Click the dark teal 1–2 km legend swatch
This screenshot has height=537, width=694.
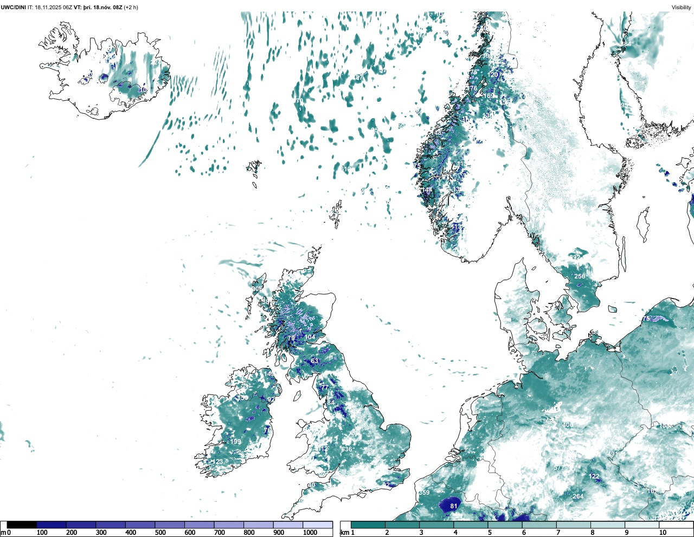click(x=368, y=525)
